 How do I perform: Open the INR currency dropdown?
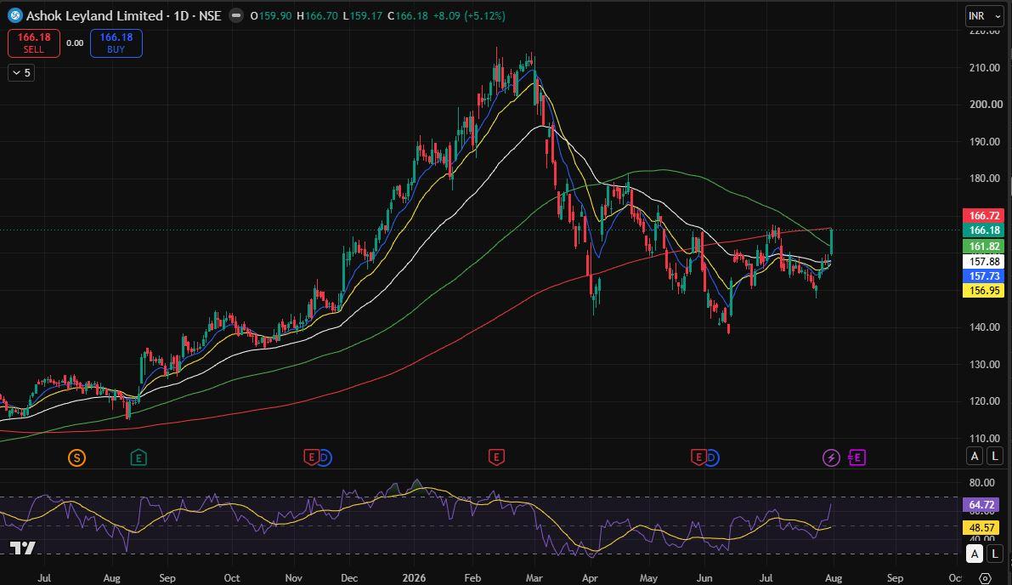click(984, 16)
